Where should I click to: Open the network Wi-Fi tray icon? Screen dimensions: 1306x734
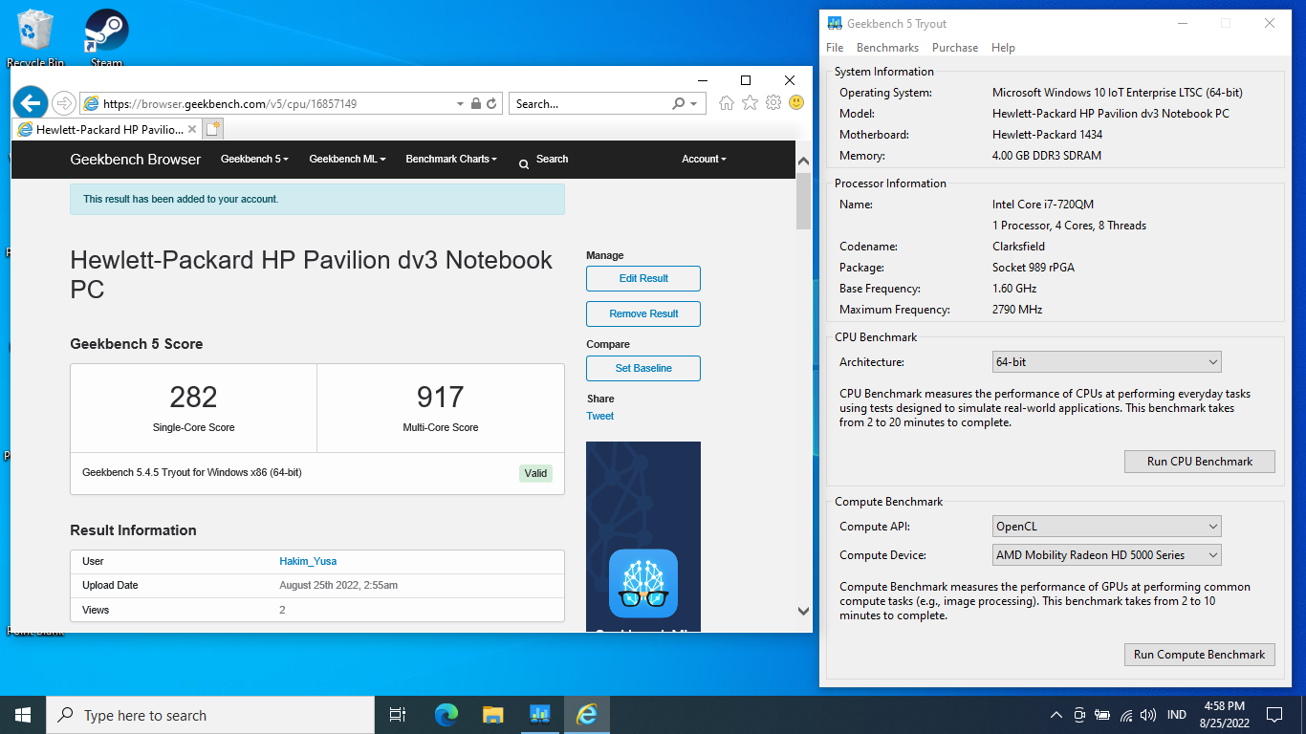pos(1125,715)
